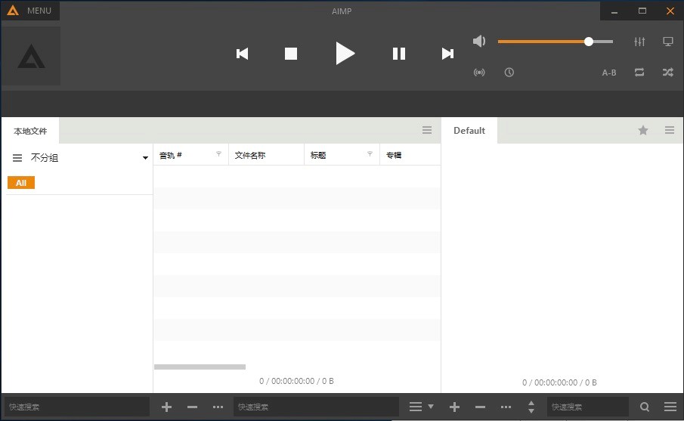Open filter dropdown on 标题 column
The image size is (684, 421).
[x=370, y=154]
